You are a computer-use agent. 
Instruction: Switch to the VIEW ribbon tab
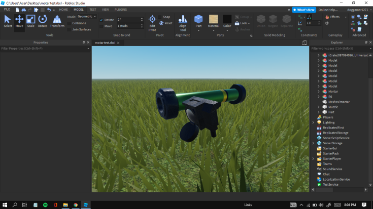click(x=105, y=10)
